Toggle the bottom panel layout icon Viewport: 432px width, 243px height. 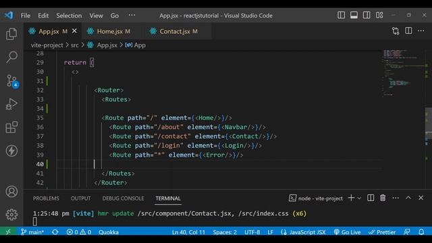tap(354, 15)
